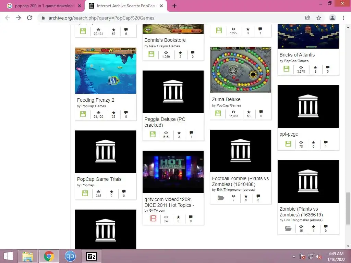Click the reviews icon under Bonnie's Bookstore
The height and width of the screenshot is (263, 351).
(193, 52)
